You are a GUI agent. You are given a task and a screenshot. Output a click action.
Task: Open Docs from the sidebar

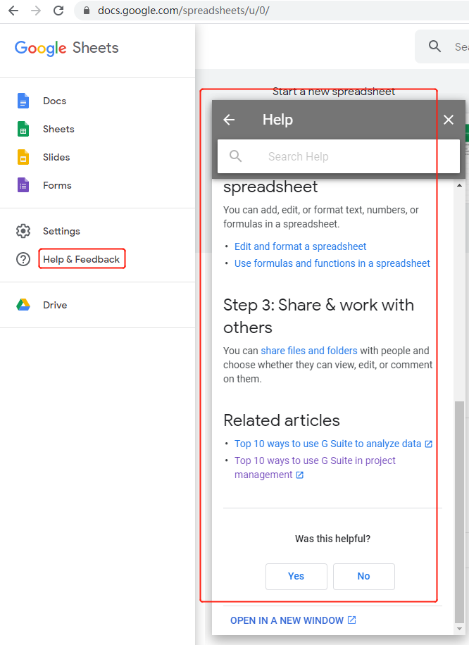click(x=54, y=101)
